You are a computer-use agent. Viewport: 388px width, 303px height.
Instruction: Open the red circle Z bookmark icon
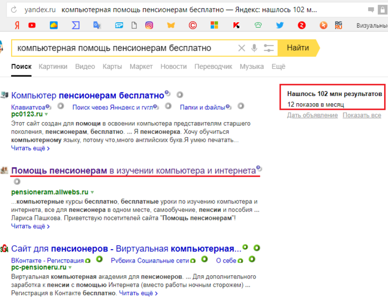302,26
